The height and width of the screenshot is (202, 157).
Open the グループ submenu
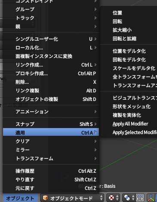coord(51,9)
